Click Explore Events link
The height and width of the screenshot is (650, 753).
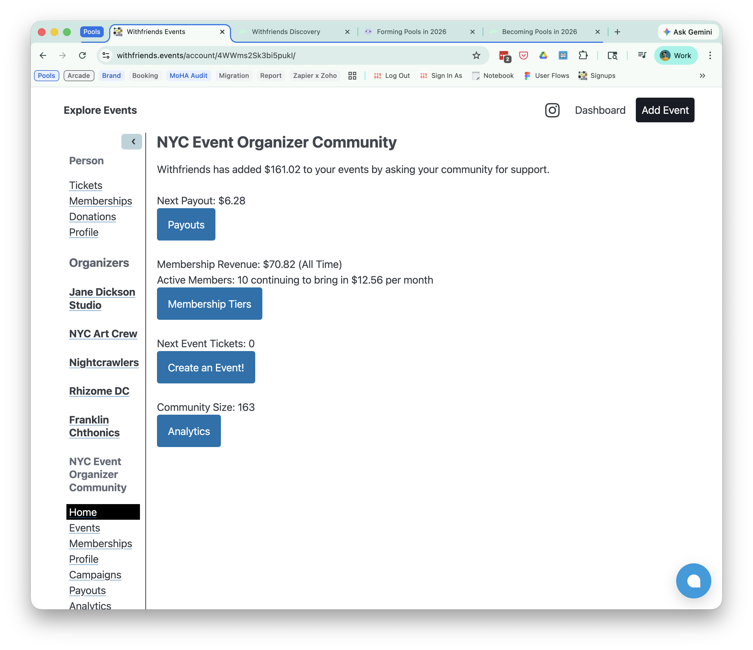pos(100,110)
